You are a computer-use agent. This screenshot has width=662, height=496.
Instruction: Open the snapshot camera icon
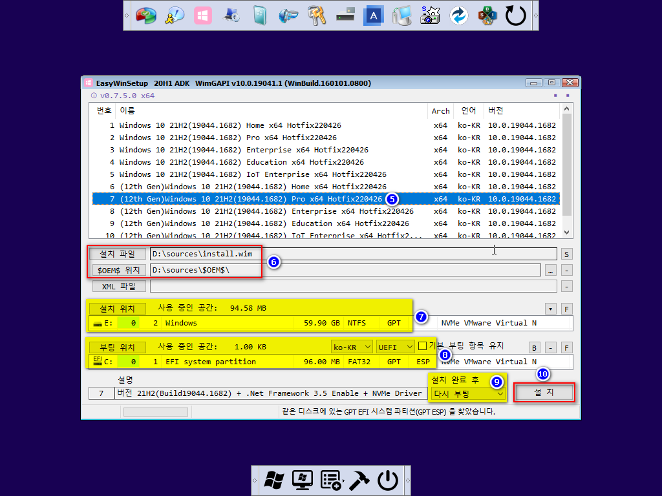point(430,15)
